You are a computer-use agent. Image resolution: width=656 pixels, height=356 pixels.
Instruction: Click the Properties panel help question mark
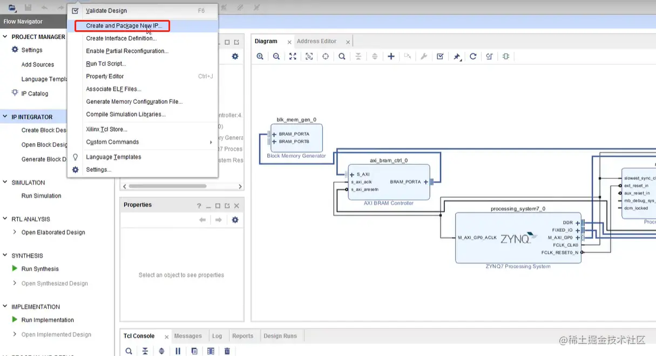click(x=199, y=206)
